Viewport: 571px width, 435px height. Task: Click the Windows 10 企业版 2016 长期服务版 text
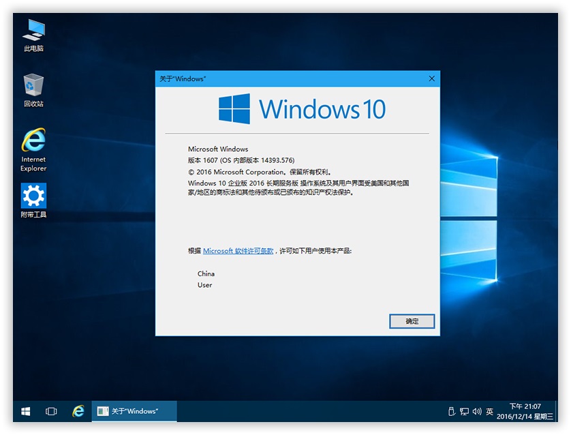(x=243, y=183)
